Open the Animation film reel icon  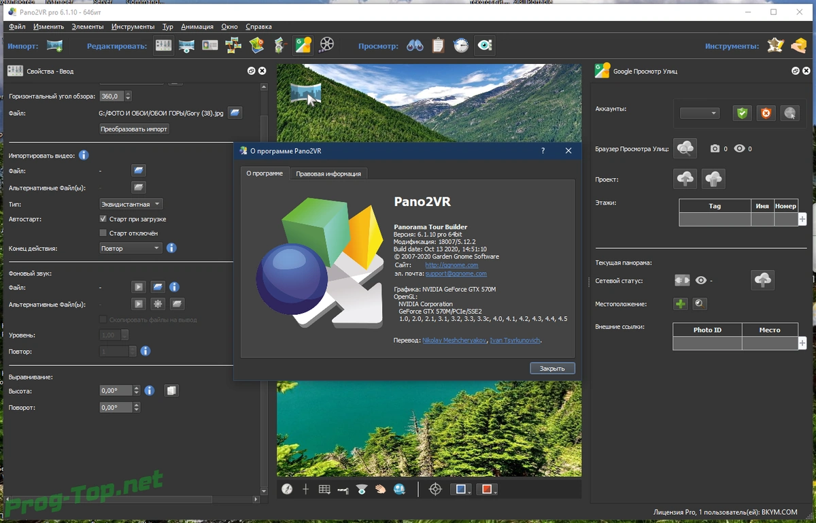click(x=327, y=46)
